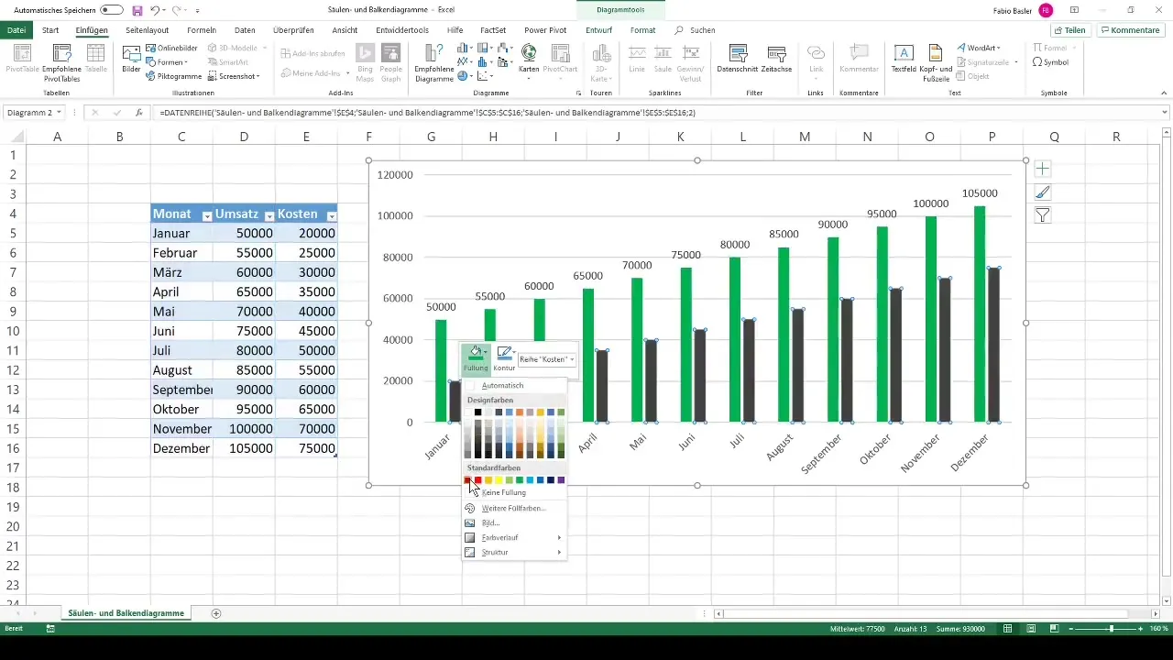Open the ribbon display options icon

[x=1074, y=10]
